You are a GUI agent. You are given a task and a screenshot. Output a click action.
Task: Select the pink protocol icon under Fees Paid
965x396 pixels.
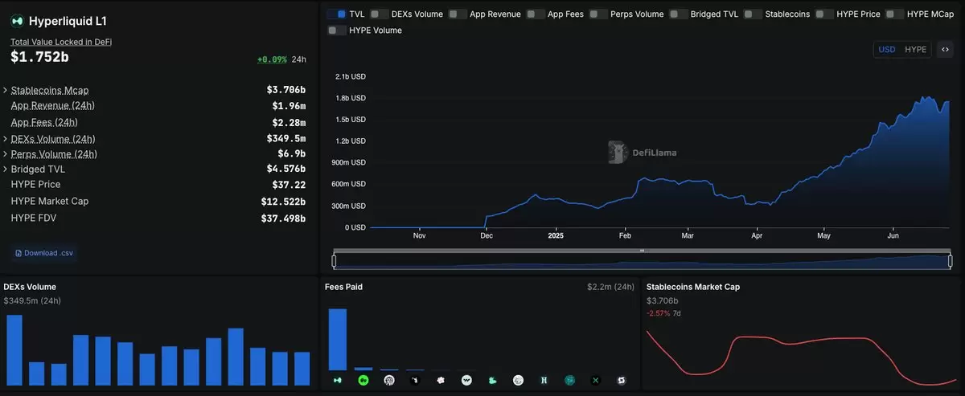(441, 380)
